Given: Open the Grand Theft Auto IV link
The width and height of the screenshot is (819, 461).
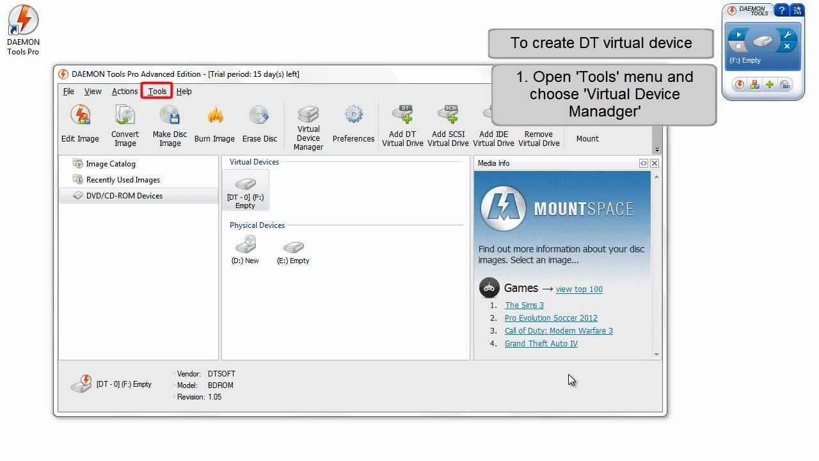Looking at the screenshot, I should [x=541, y=344].
